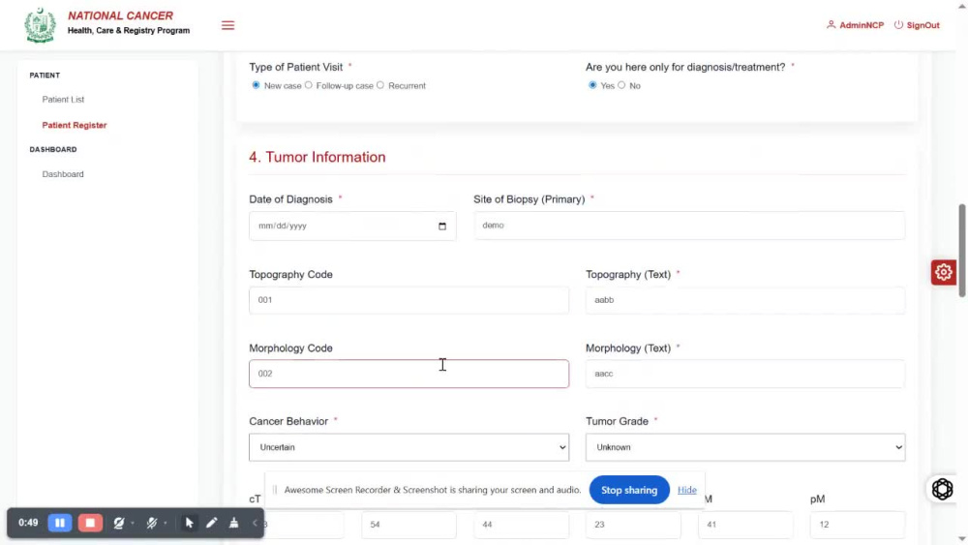Open the calendar picker in Date of Diagnosis
Image resolution: width=968 pixels, height=545 pixels.
pyautogui.click(x=442, y=226)
